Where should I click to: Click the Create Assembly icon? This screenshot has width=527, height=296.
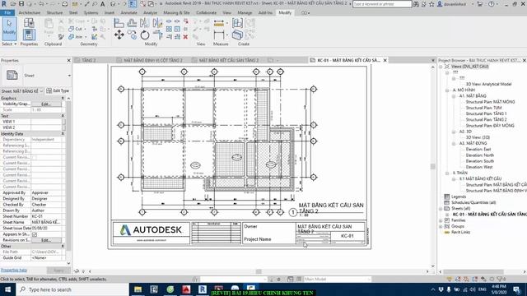[x=237, y=23]
